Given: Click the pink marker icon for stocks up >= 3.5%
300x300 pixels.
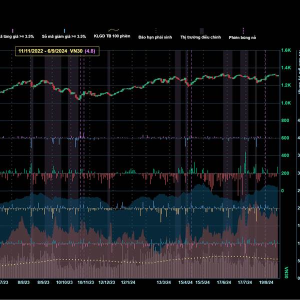Looking at the screenshot, I should click(12, 30).
